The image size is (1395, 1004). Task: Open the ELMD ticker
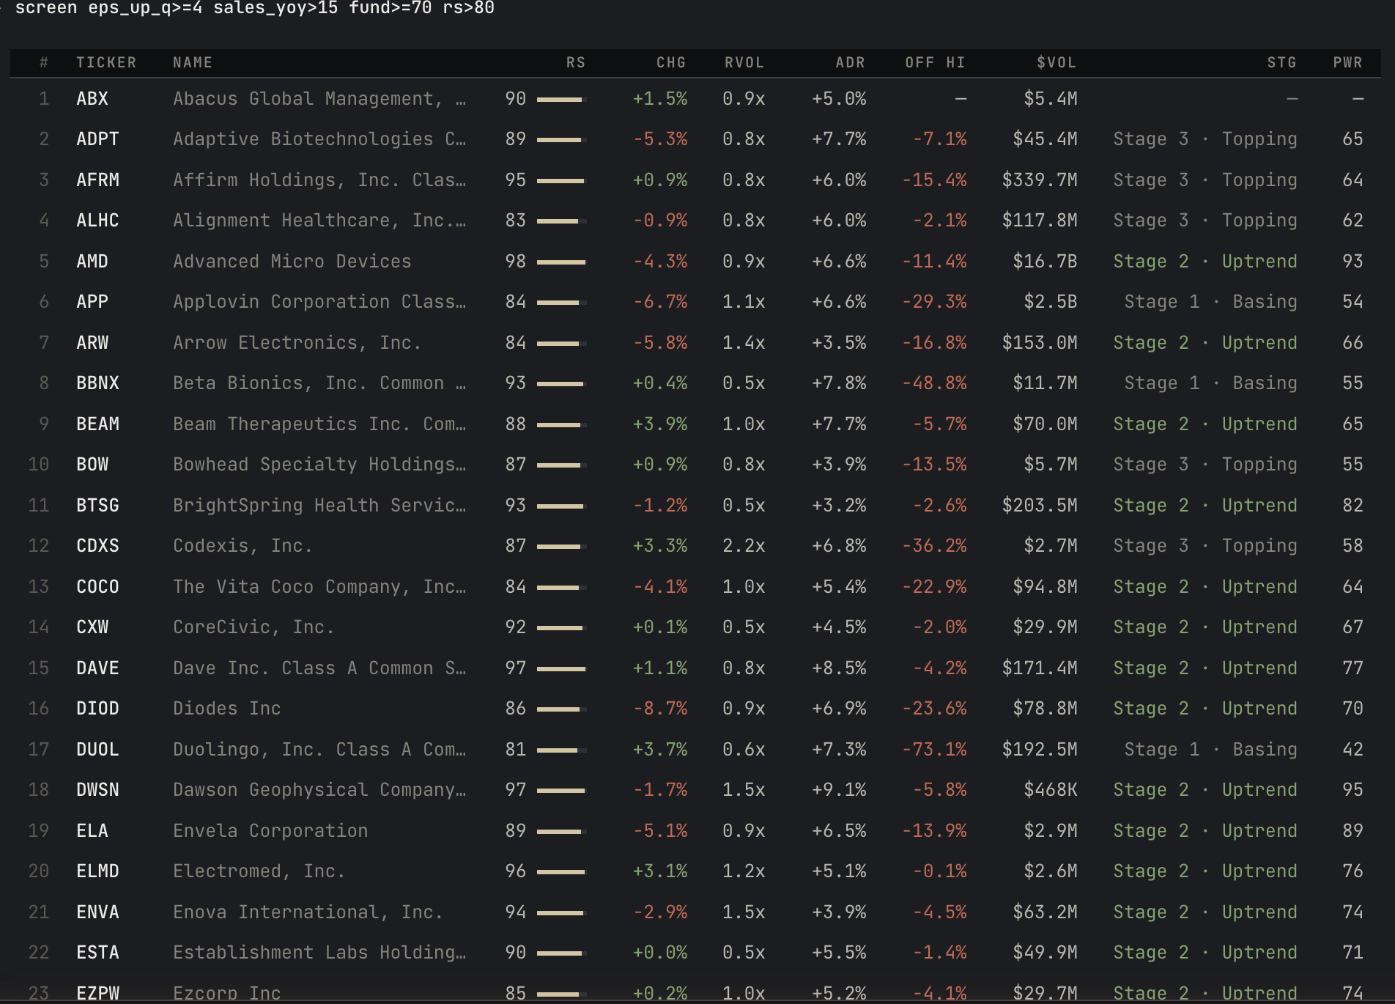pyautogui.click(x=97, y=871)
